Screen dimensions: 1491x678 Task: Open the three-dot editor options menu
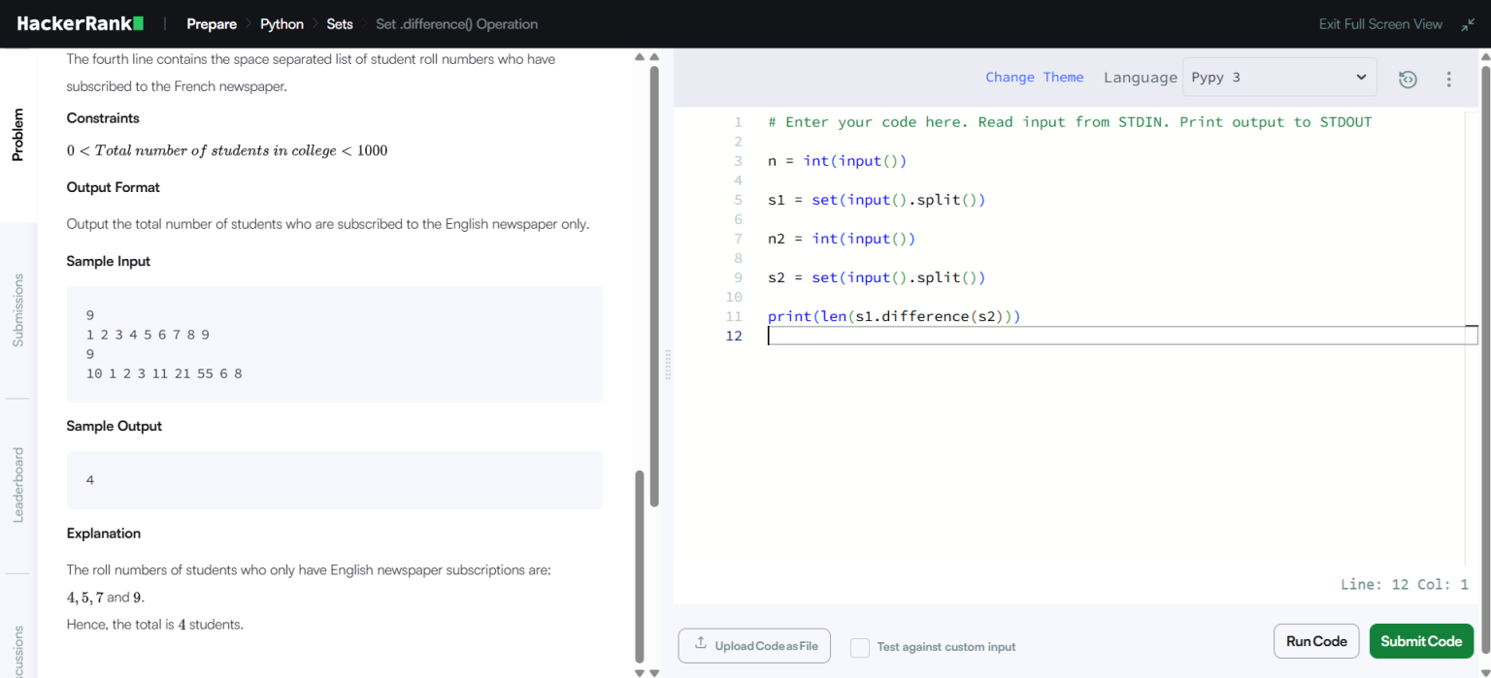(x=1448, y=79)
